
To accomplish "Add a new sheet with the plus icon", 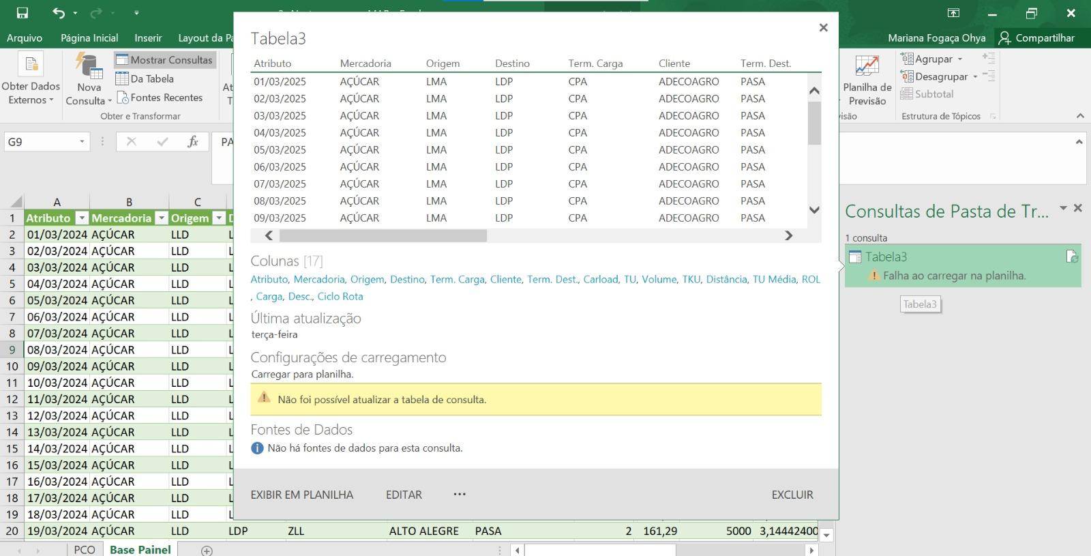I will click(x=207, y=551).
